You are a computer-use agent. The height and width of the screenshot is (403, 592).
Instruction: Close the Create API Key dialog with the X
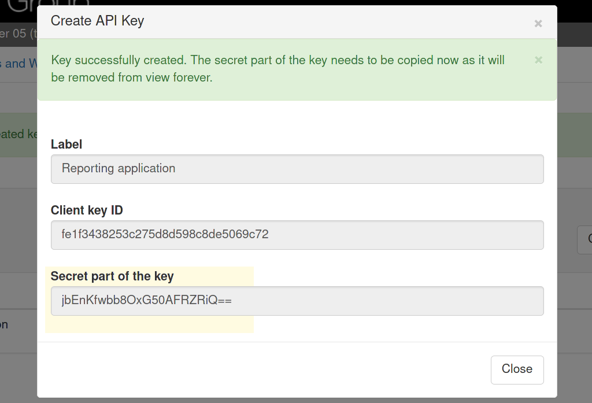538,23
